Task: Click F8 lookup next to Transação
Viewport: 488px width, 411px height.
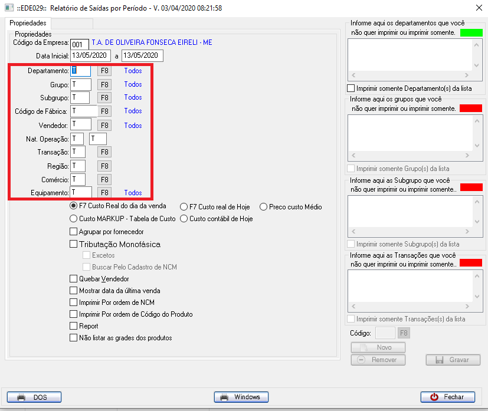Action: [x=104, y=152]
